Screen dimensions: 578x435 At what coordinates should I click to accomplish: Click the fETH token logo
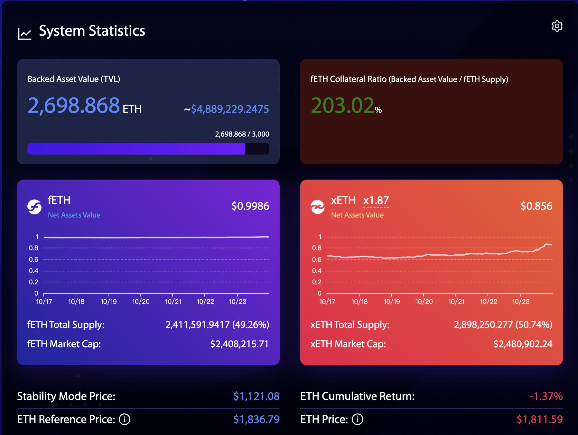coord(34,207)
